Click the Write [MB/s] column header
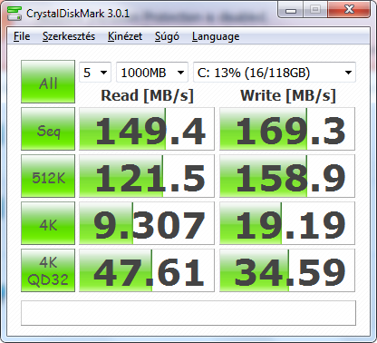This screenshot has height=343, width=377. click(x=288, y=95)
